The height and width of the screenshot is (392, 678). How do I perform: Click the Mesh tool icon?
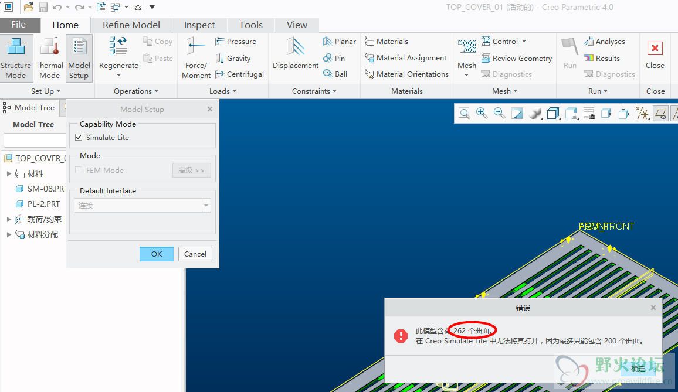click(467, 46)
